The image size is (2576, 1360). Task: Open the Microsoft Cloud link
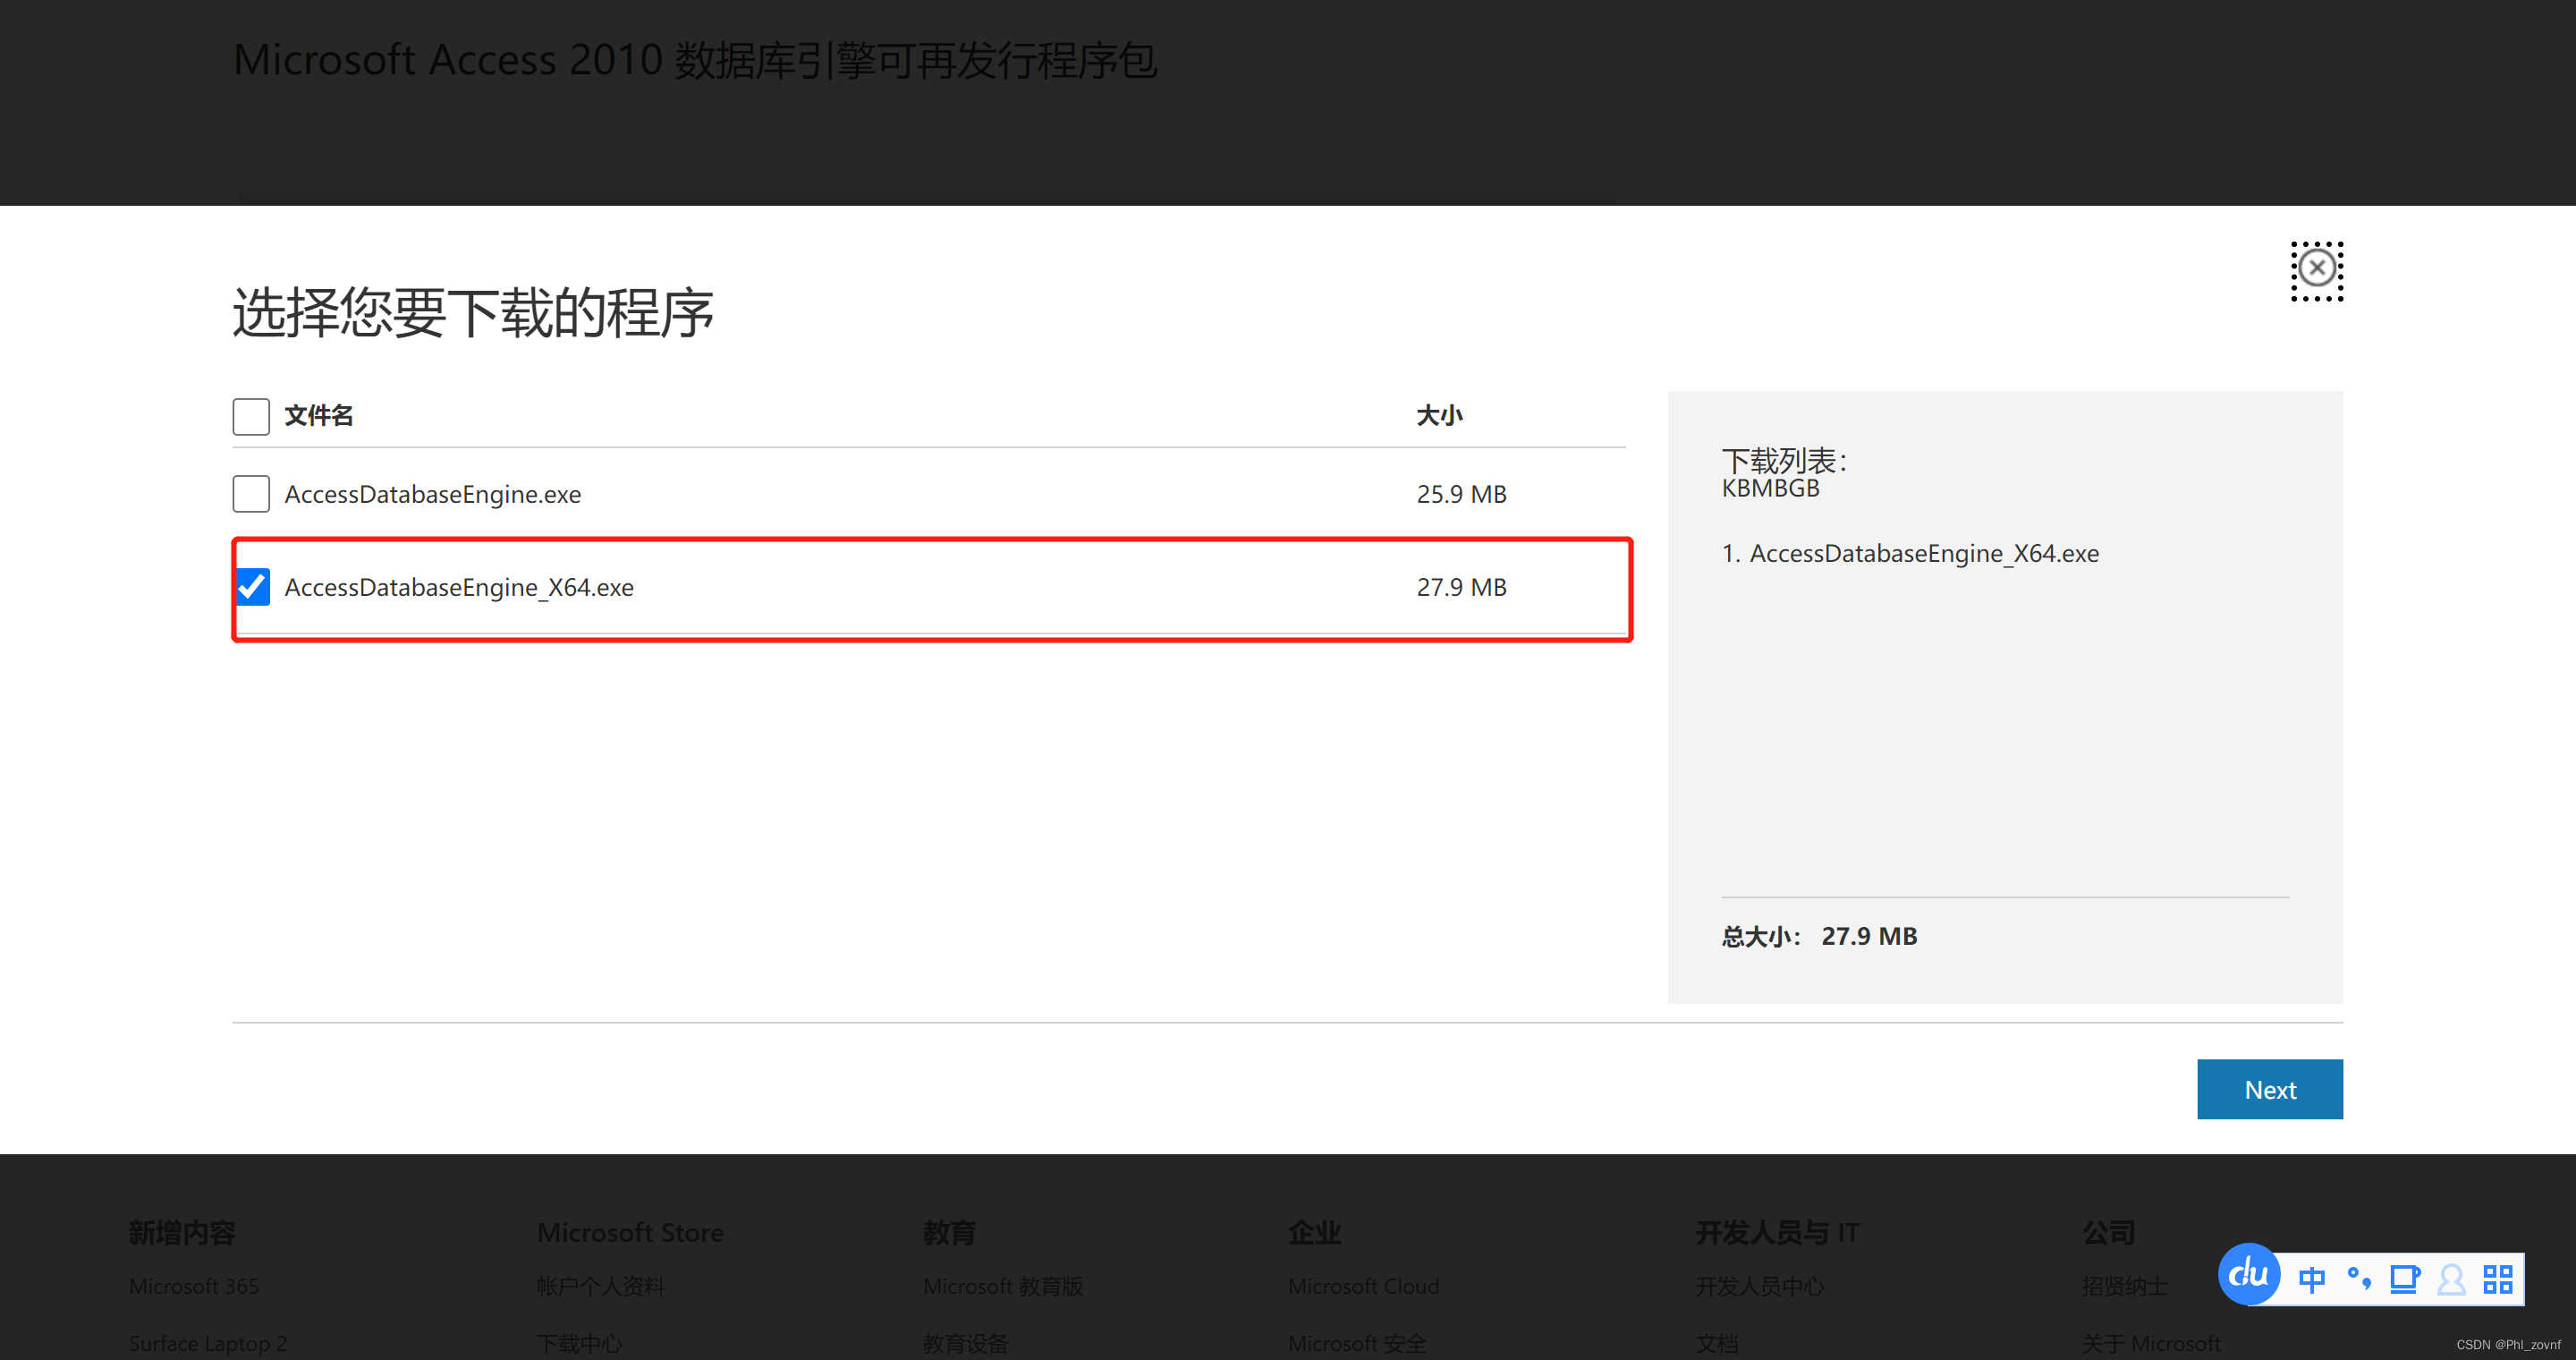tap(1363, 1286)
